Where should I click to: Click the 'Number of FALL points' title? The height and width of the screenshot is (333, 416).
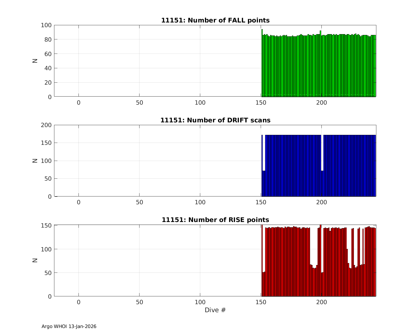(215, 20)
